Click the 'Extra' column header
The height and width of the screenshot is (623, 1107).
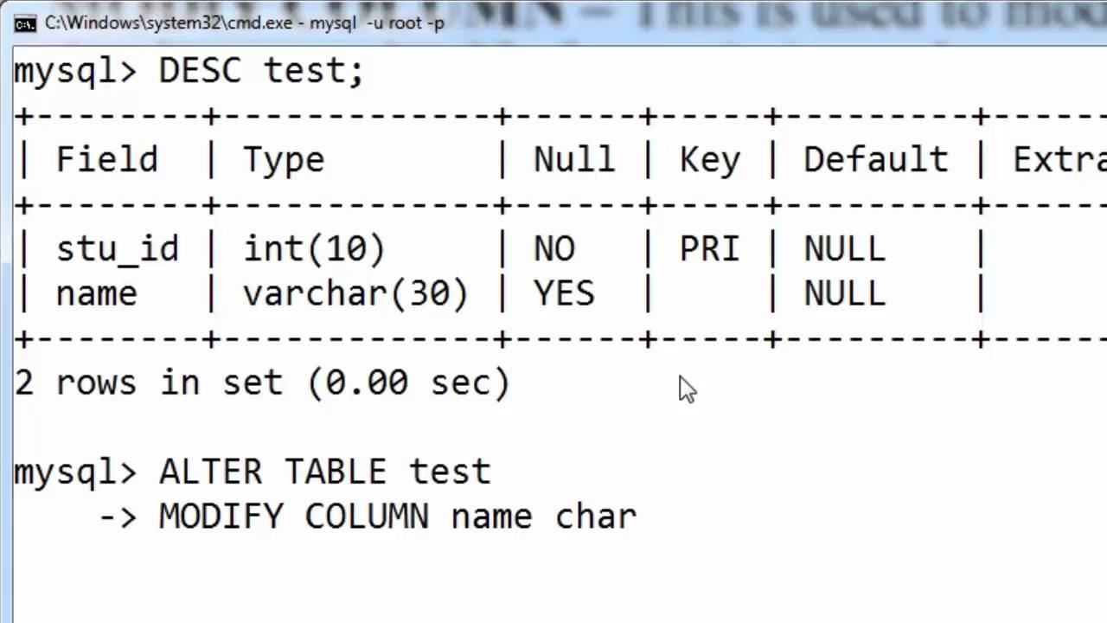click(1059, 160)
